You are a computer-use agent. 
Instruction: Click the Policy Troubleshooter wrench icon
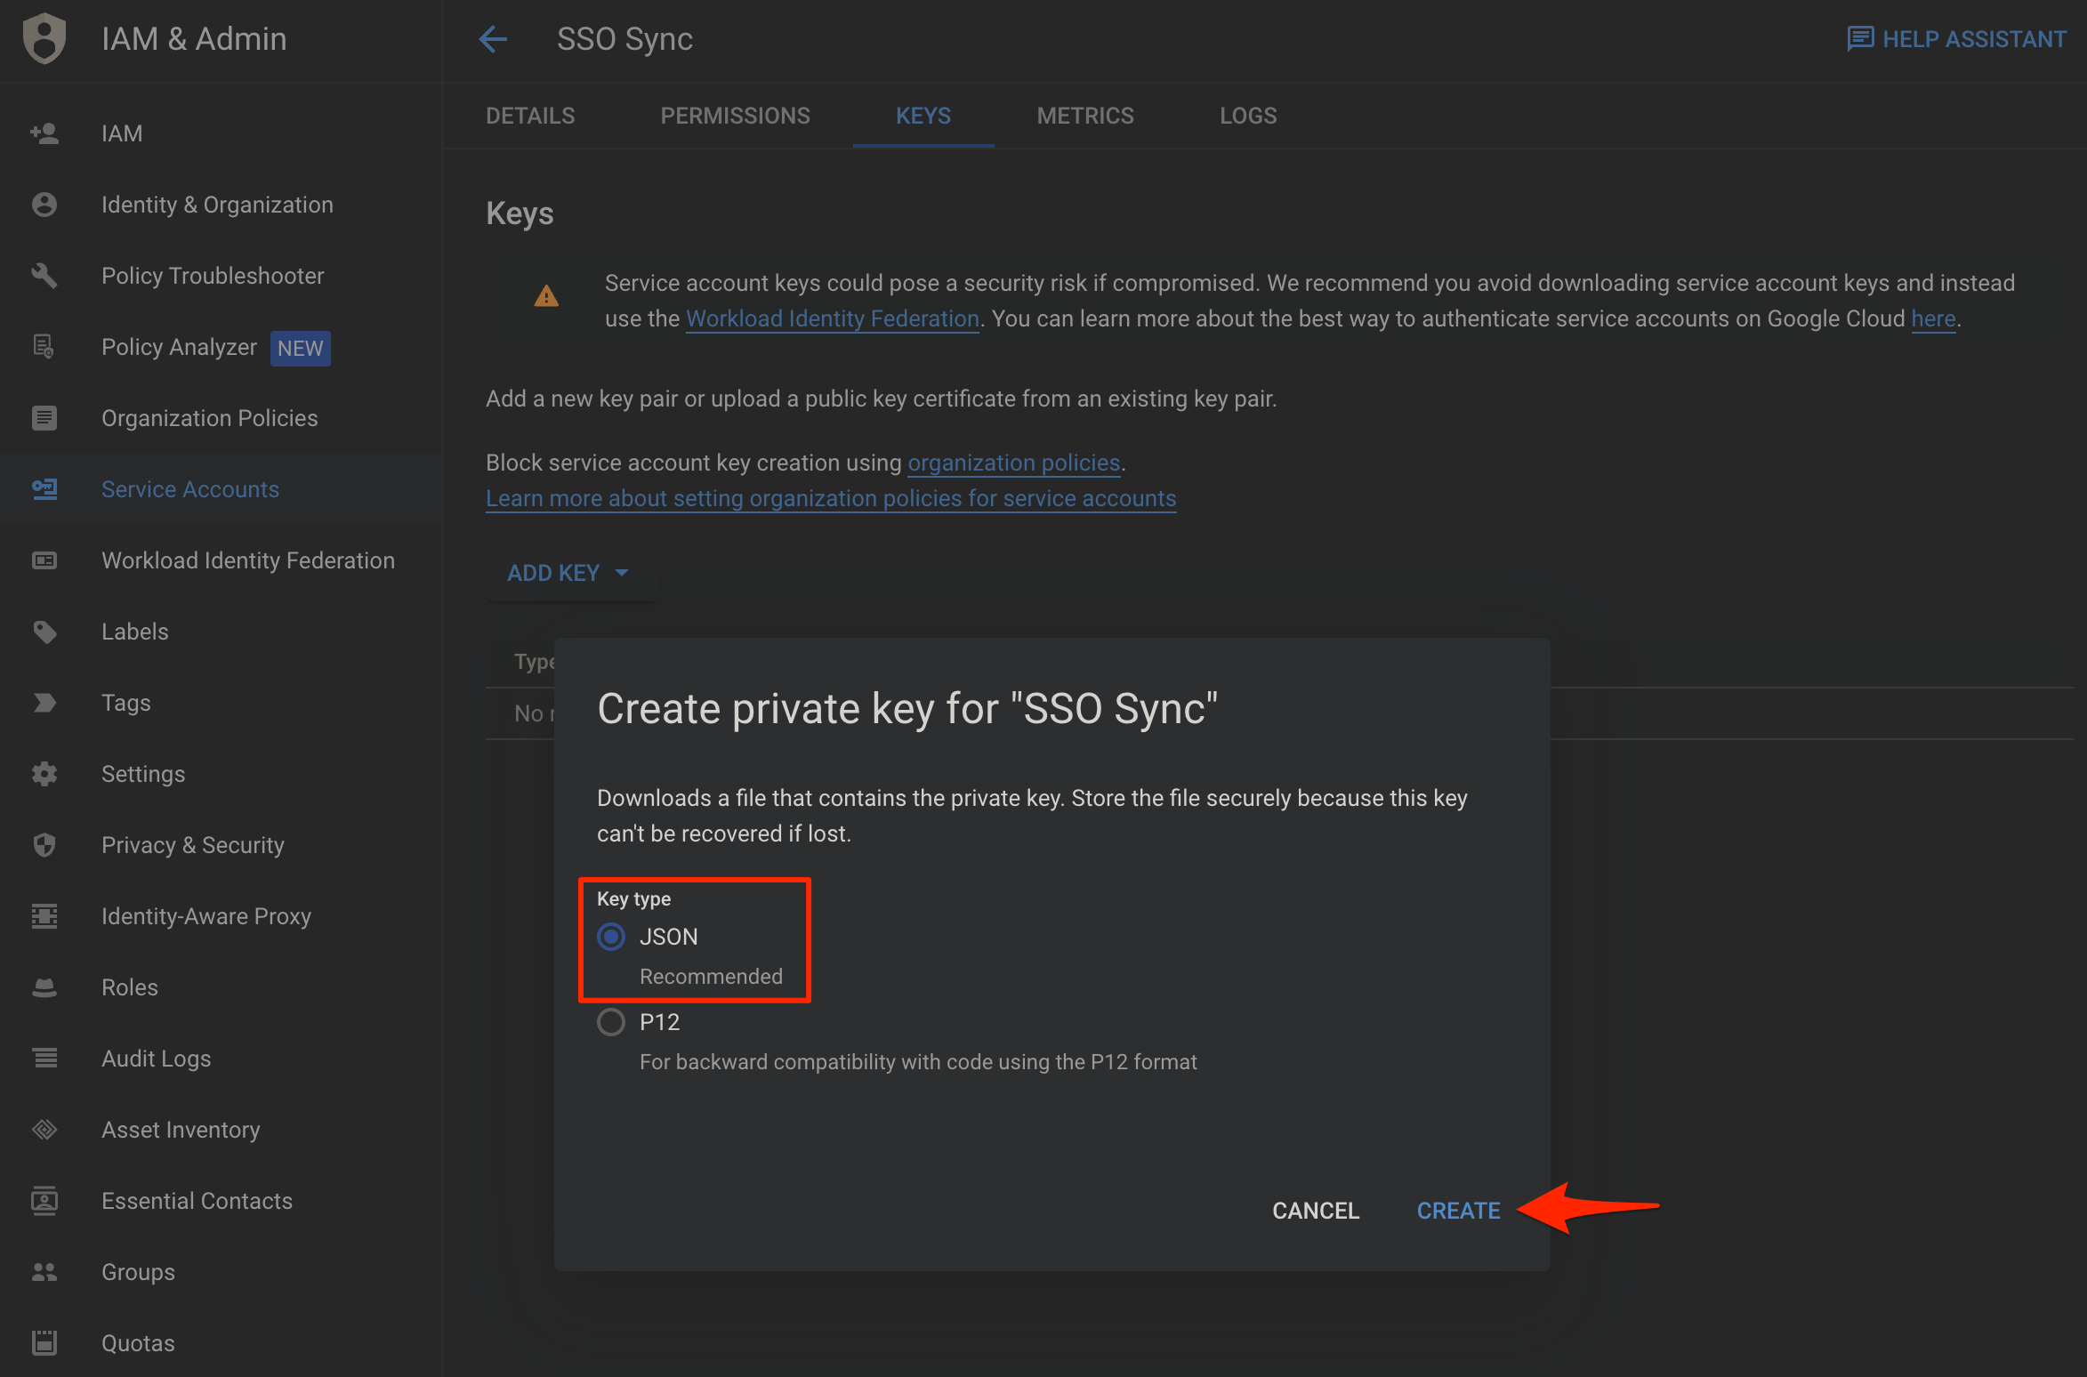(44, 276)
